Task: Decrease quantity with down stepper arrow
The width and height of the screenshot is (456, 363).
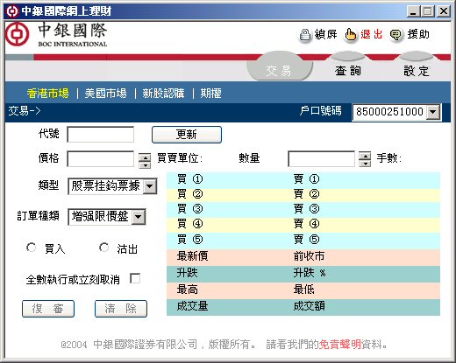Action: click(x=365, y=164)
